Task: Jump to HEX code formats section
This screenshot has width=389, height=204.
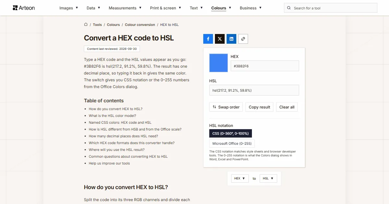Action: (x=132, y=143)
